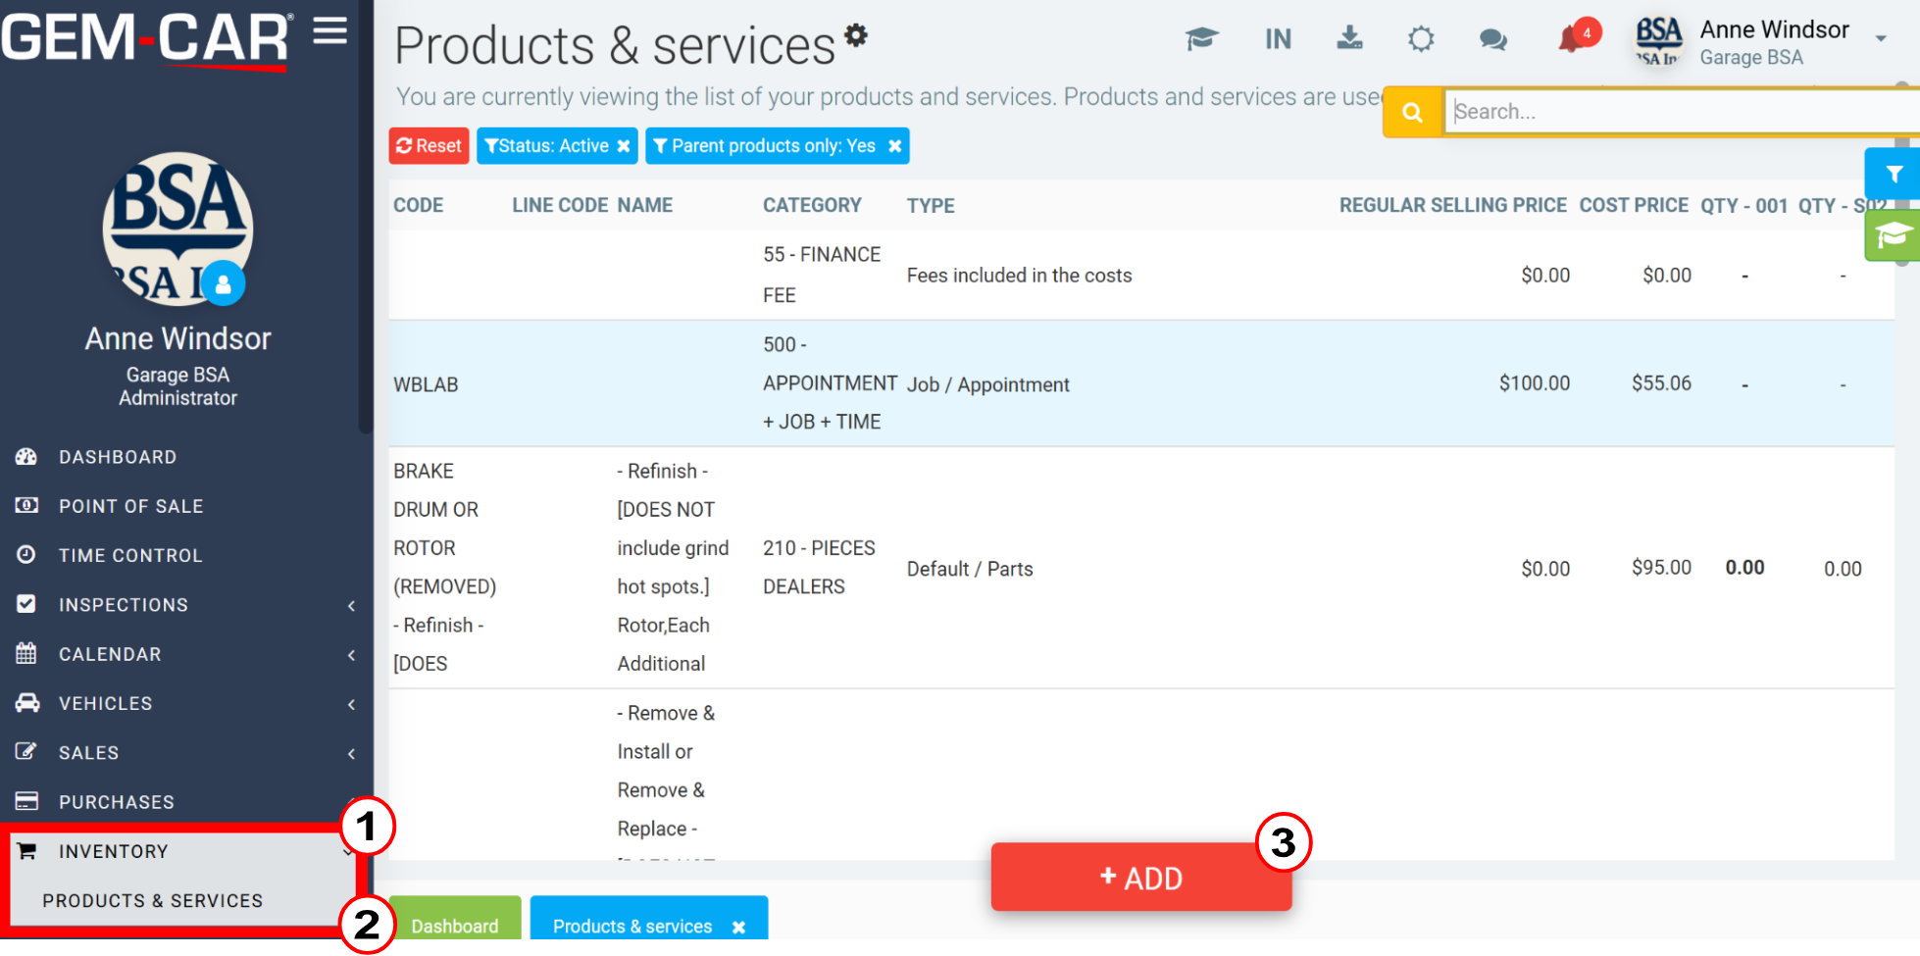Click the gear icon next to Products & services title
Image resolution: width=1920 pixels, height=956 pixels.
coord(856,35)
